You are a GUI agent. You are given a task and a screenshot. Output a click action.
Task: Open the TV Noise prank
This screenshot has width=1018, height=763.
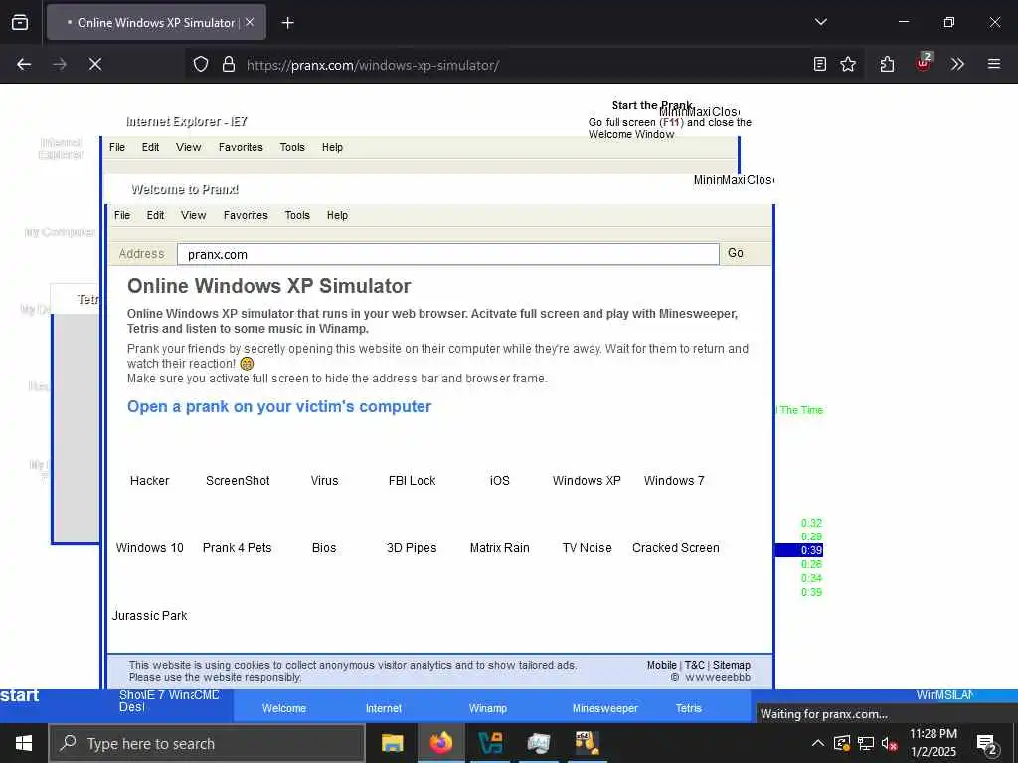click(587, 548)
